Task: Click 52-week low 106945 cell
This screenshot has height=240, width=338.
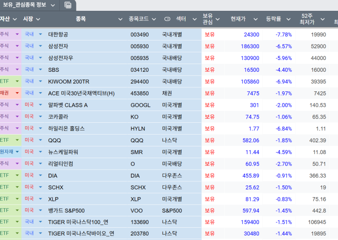Action: coord(312,222)
